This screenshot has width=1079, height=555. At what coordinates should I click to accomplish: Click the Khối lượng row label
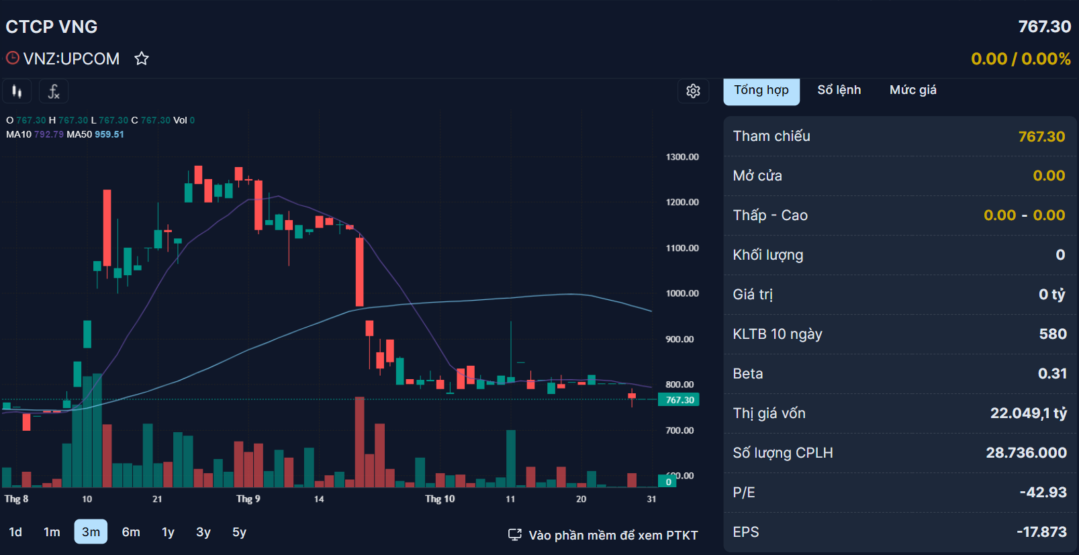(x=768, y=255)
